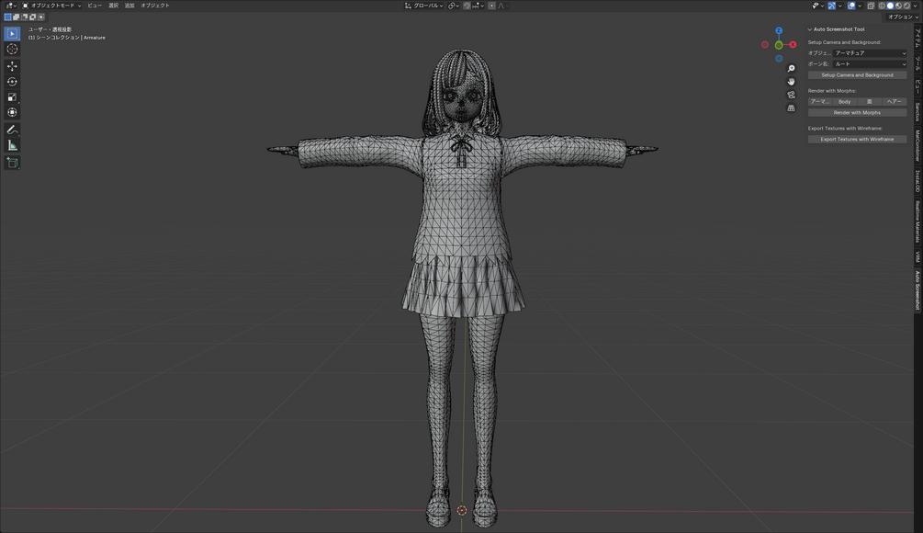Open object visibility and selectability dropdown
Viewport: 923px width, 533px height.
coord(819,6)
